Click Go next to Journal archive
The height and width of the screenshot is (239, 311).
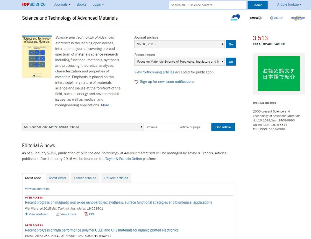pyautogui.click(x=231, y=44)
